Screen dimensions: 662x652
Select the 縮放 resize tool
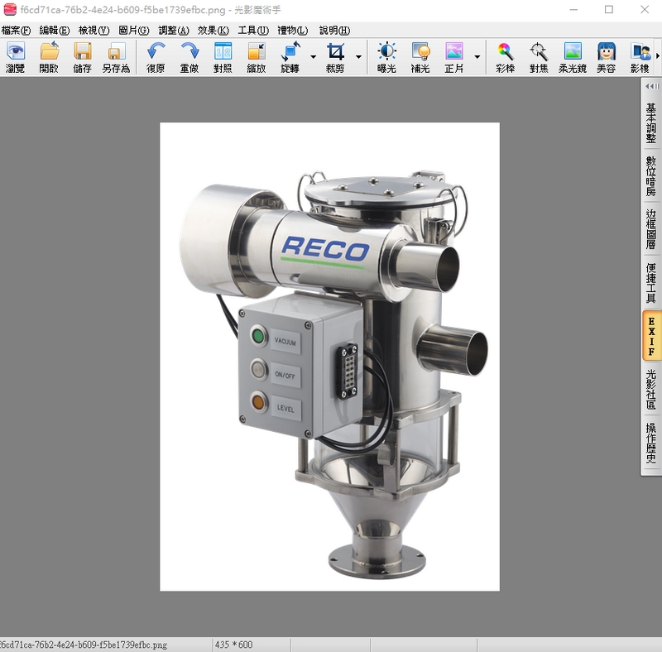257,57
